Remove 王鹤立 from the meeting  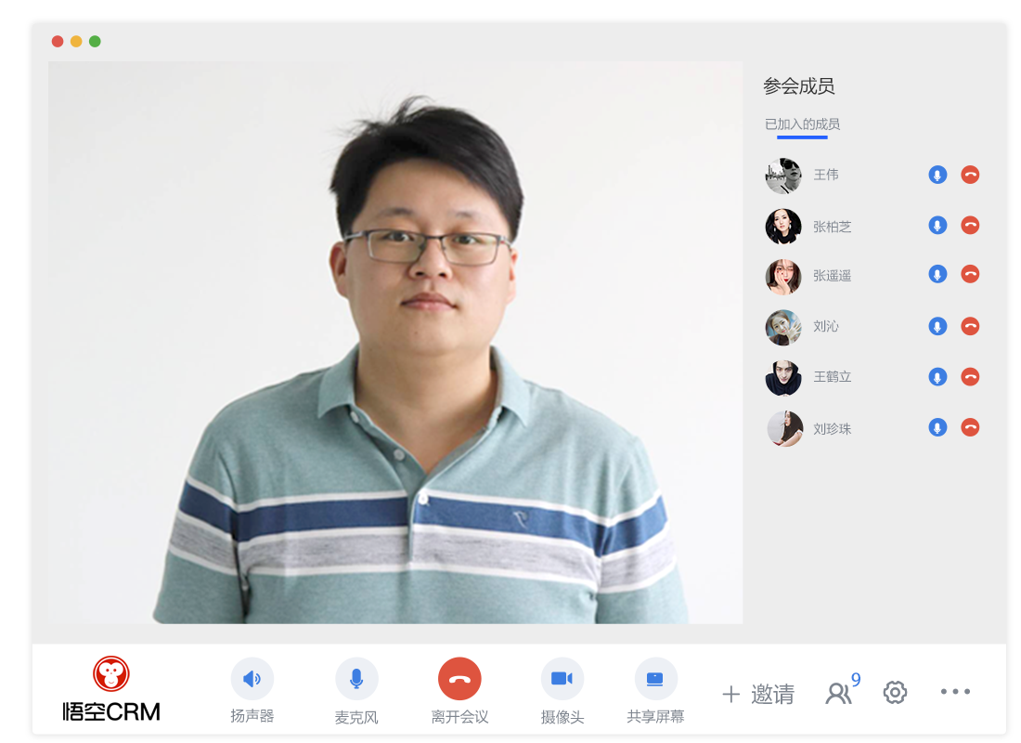970,376
